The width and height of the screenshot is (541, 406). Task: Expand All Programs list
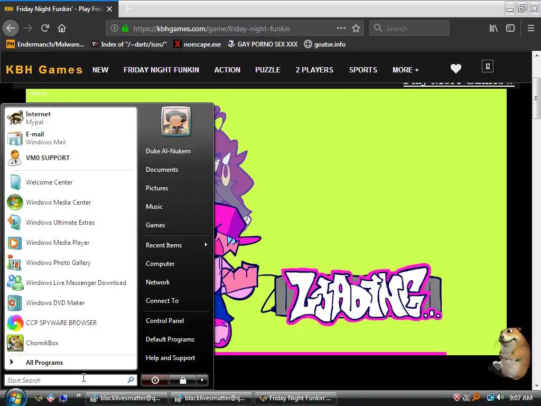coord(71,363)
